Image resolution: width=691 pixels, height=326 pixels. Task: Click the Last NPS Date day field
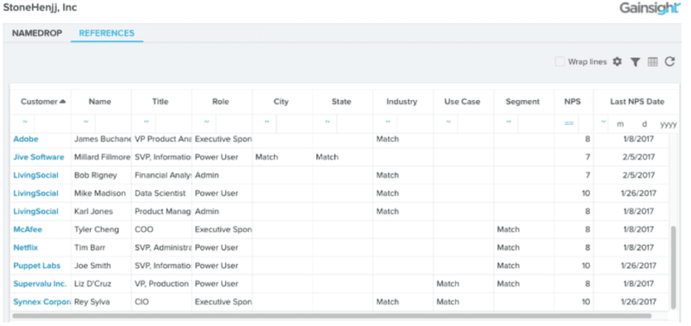644,124
